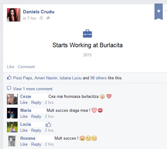The width and height of the screenshot is (167, 149).
Task: Click the thumbs-up sticker in Lucia's comment
Action: pos(48,124)
